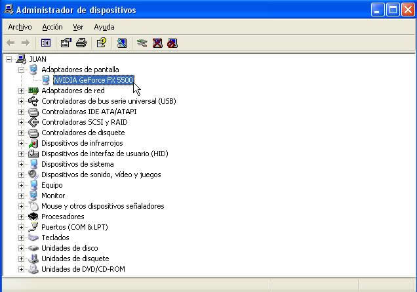This screenshot has height=292, width=417.
Task: Click the Adaptadores de red icon
Action: [33, 91]
